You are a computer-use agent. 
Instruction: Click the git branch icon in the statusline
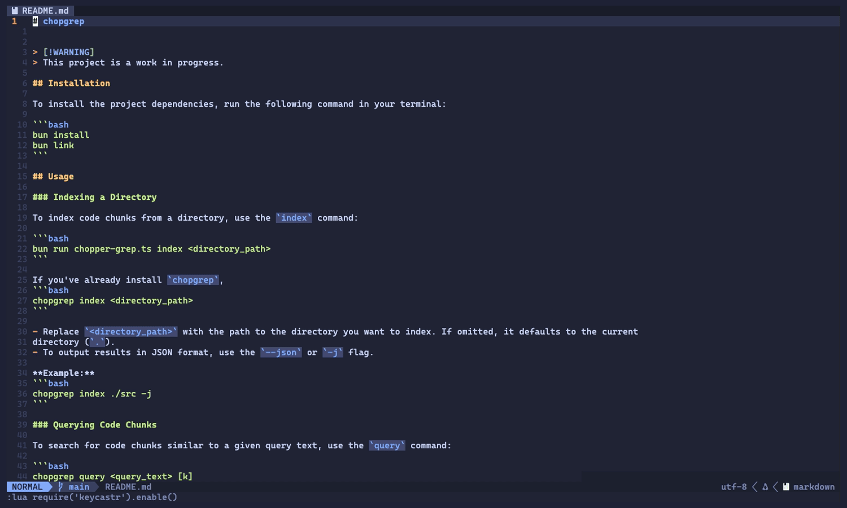[x=61, y=487]
